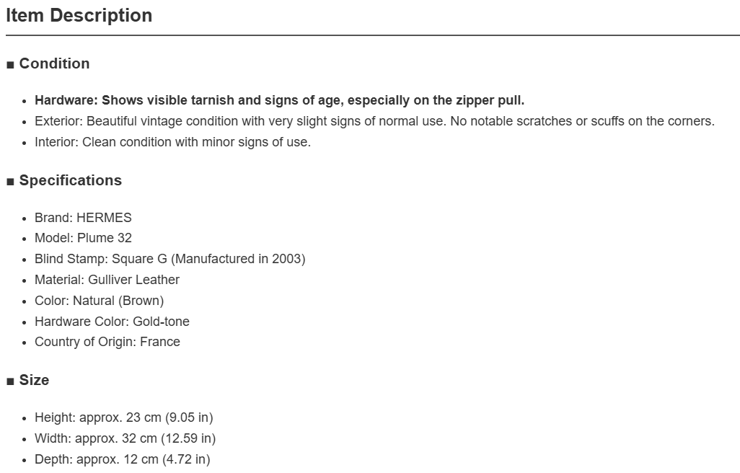Click the Item Description heading
The width and height of the screenshot is (740, 473).
[79, 16]
